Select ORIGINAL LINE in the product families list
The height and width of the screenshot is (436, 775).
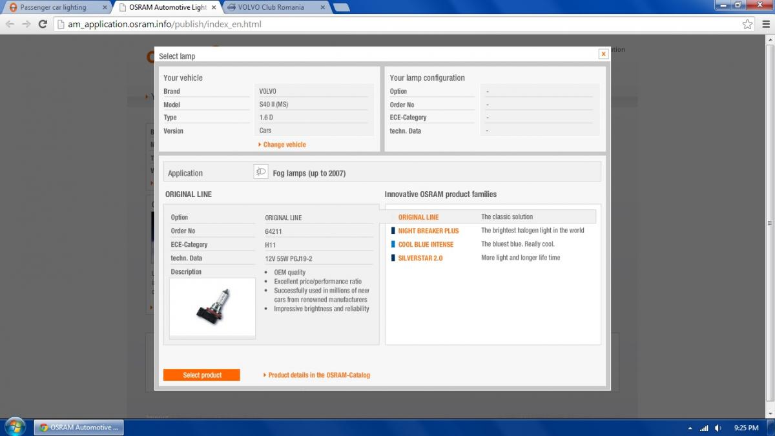pos(418,217)
